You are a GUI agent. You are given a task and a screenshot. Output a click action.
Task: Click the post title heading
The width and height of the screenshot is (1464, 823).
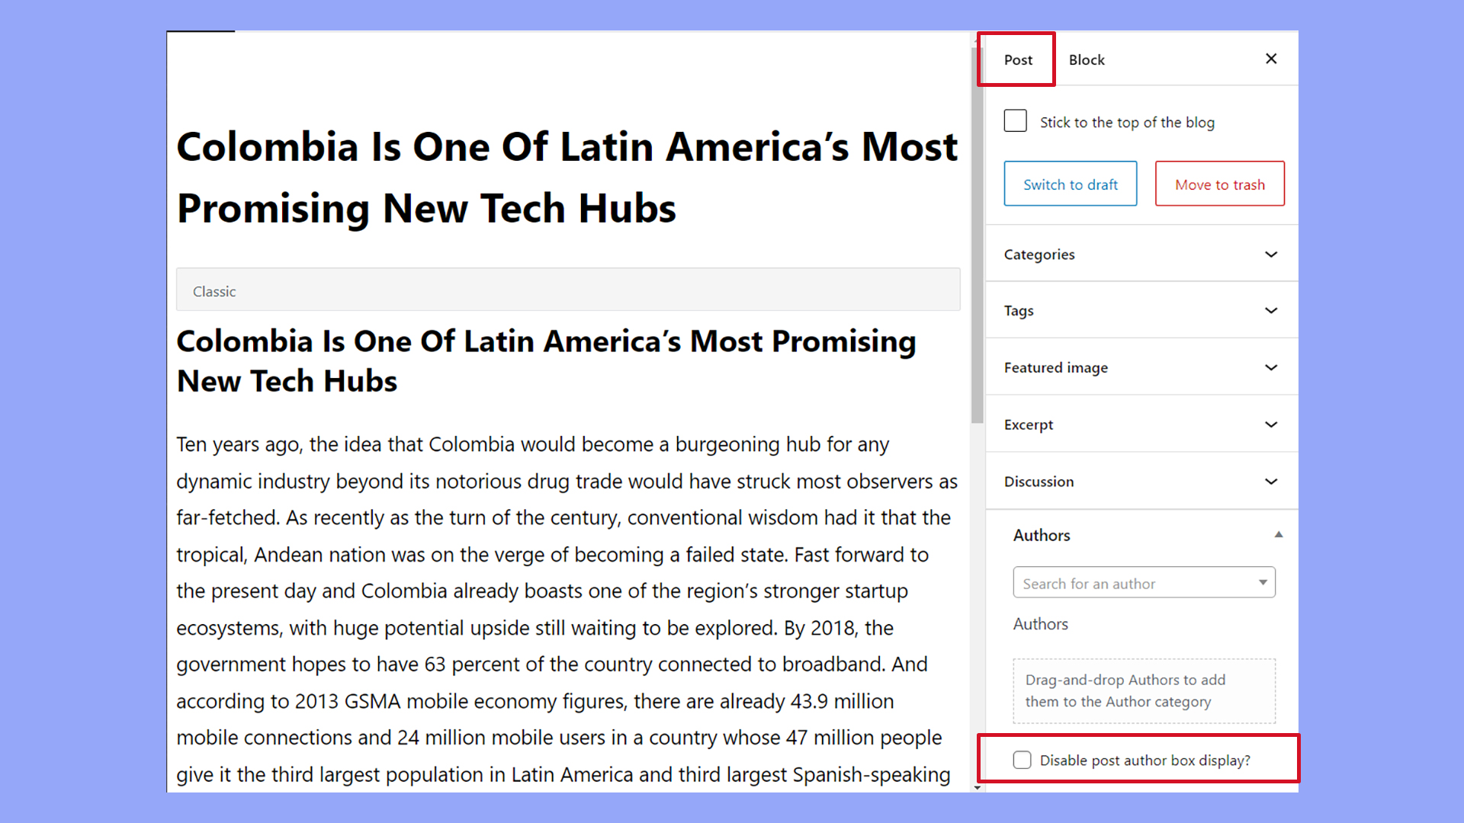[x=567, y=177]
